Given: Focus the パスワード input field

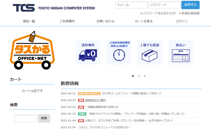Looking at the screenshot, I should [x=164, y=5].
